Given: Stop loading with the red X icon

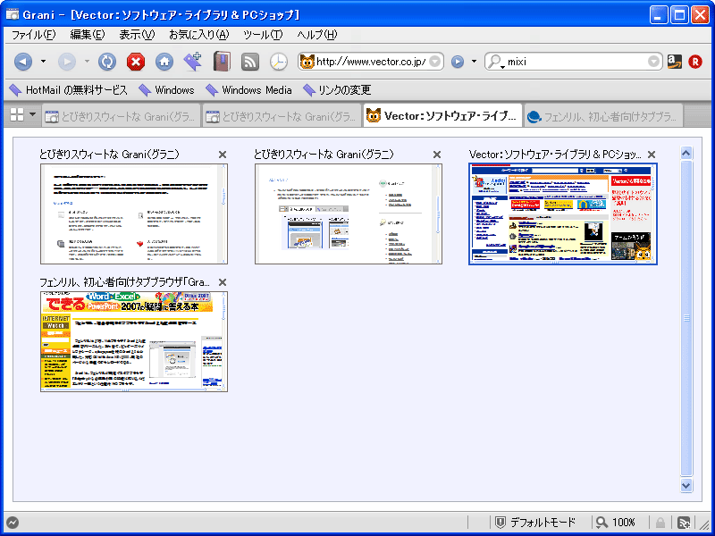Looking at the screenshot, I should [136, 62].
